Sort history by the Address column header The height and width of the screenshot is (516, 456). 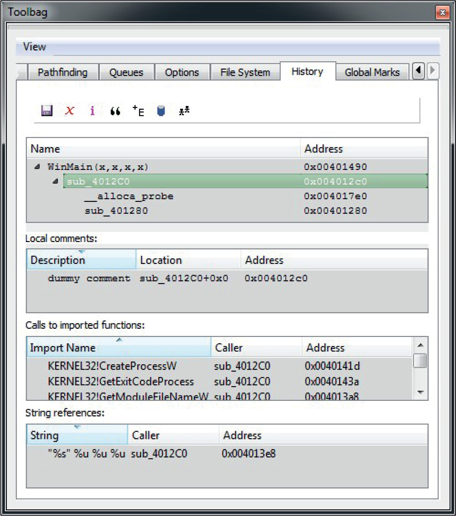click(x=364, y=148)
